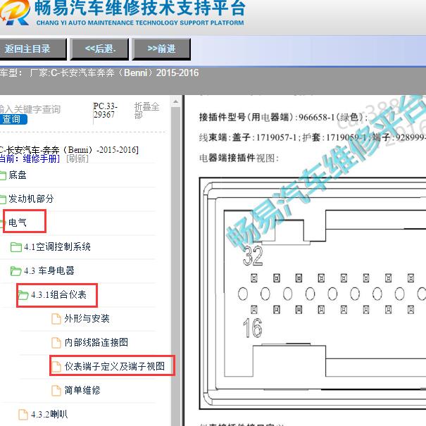Viewport: 426px width, 426px height.
Task: Open the 4.1空调控制系统 folder
Action: [x=57, y=246]
